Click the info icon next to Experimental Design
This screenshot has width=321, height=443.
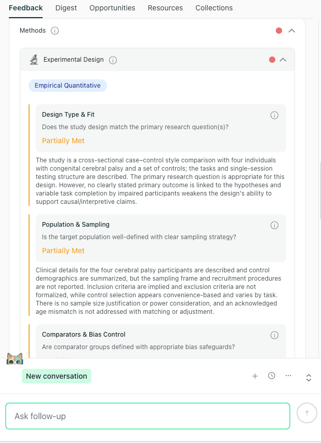point(113,60)
